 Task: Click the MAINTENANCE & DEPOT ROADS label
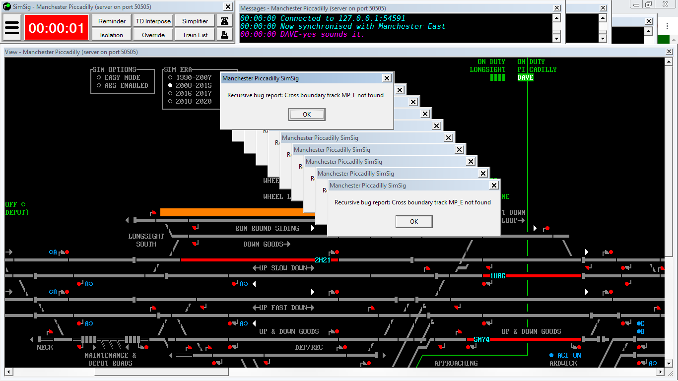110,359
